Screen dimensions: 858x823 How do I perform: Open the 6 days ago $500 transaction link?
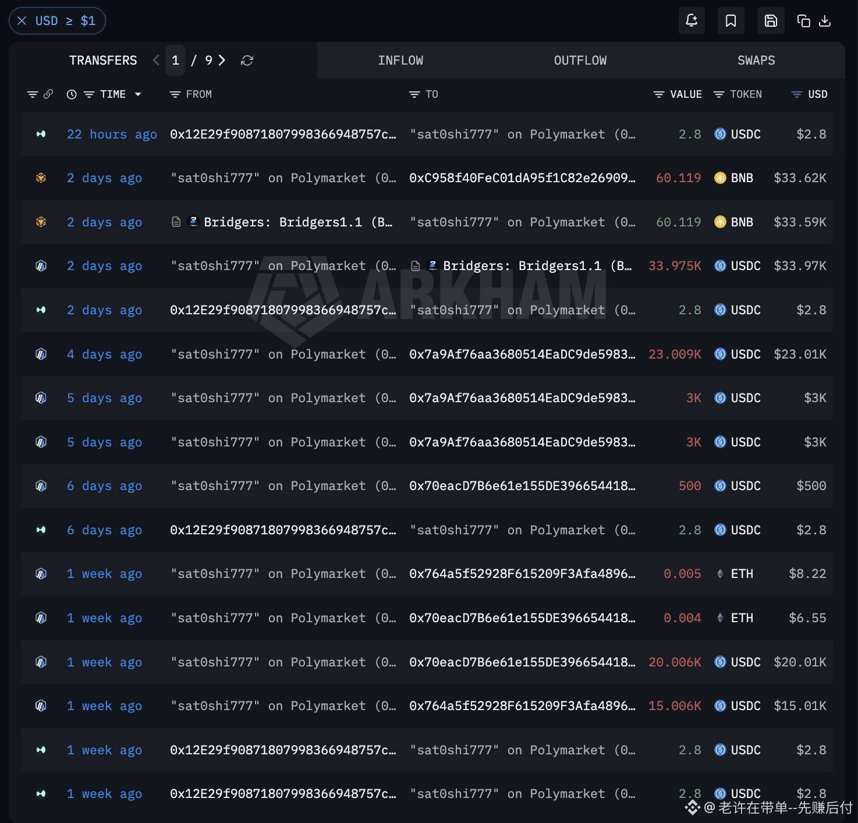pos(104,486)
